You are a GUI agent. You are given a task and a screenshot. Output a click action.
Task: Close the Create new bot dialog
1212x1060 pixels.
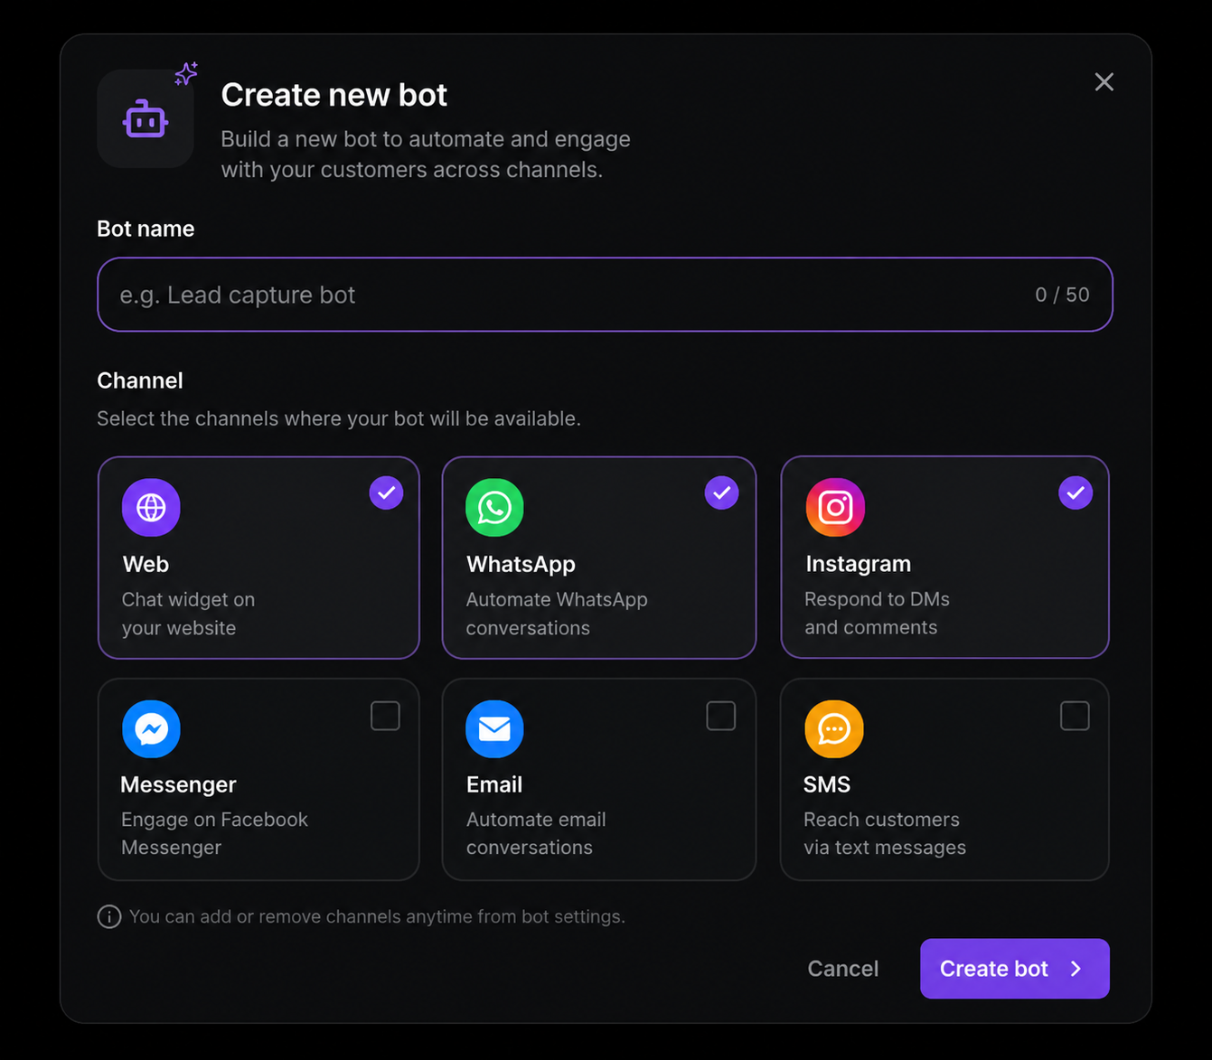[x=1104, y=82]
